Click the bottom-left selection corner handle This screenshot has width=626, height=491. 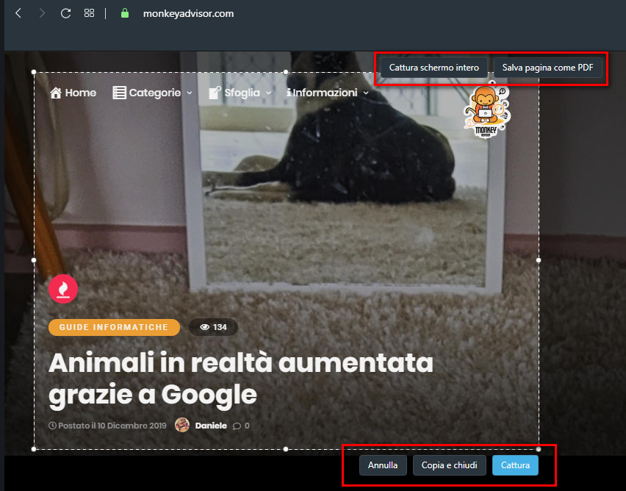[34, 449]
